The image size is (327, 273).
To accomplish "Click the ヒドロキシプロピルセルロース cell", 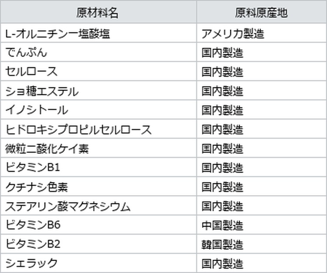I will tap(99, 129).
